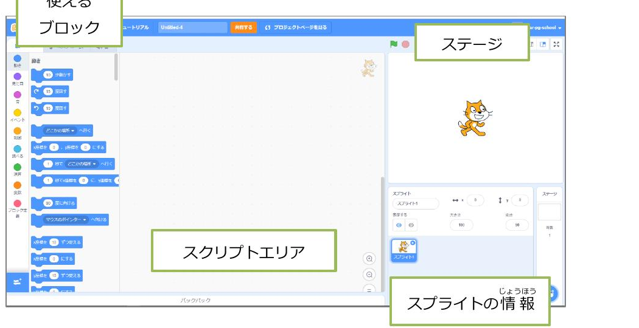Click プロジェクトページを見る button
The width and height of the screenshot is (639, 328).
coord(295,28)
